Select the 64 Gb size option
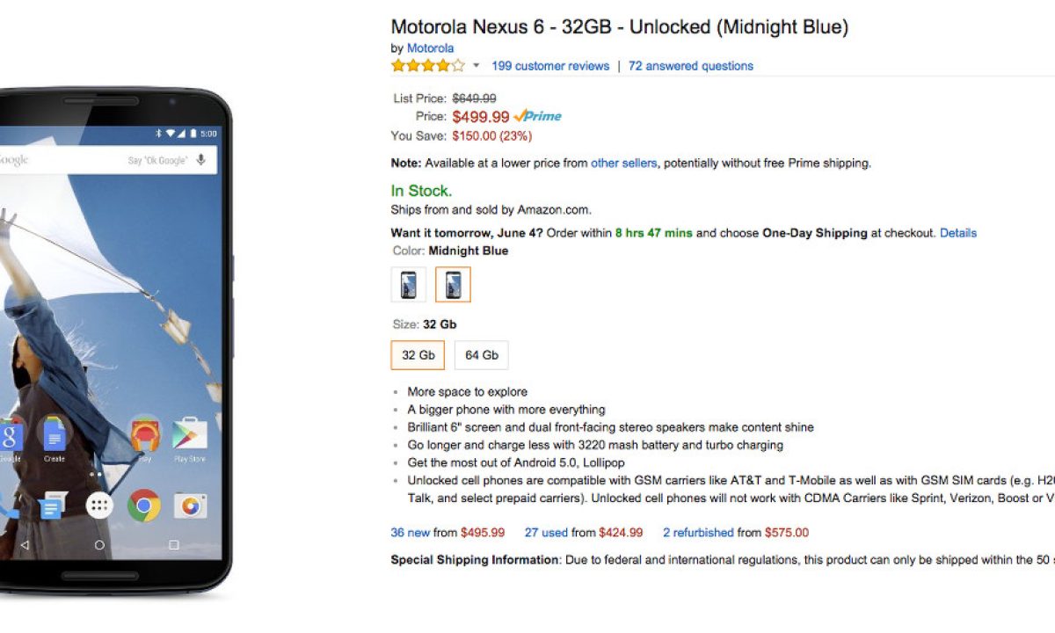Viewport: 1055px width, 633px height. (481, 355)
